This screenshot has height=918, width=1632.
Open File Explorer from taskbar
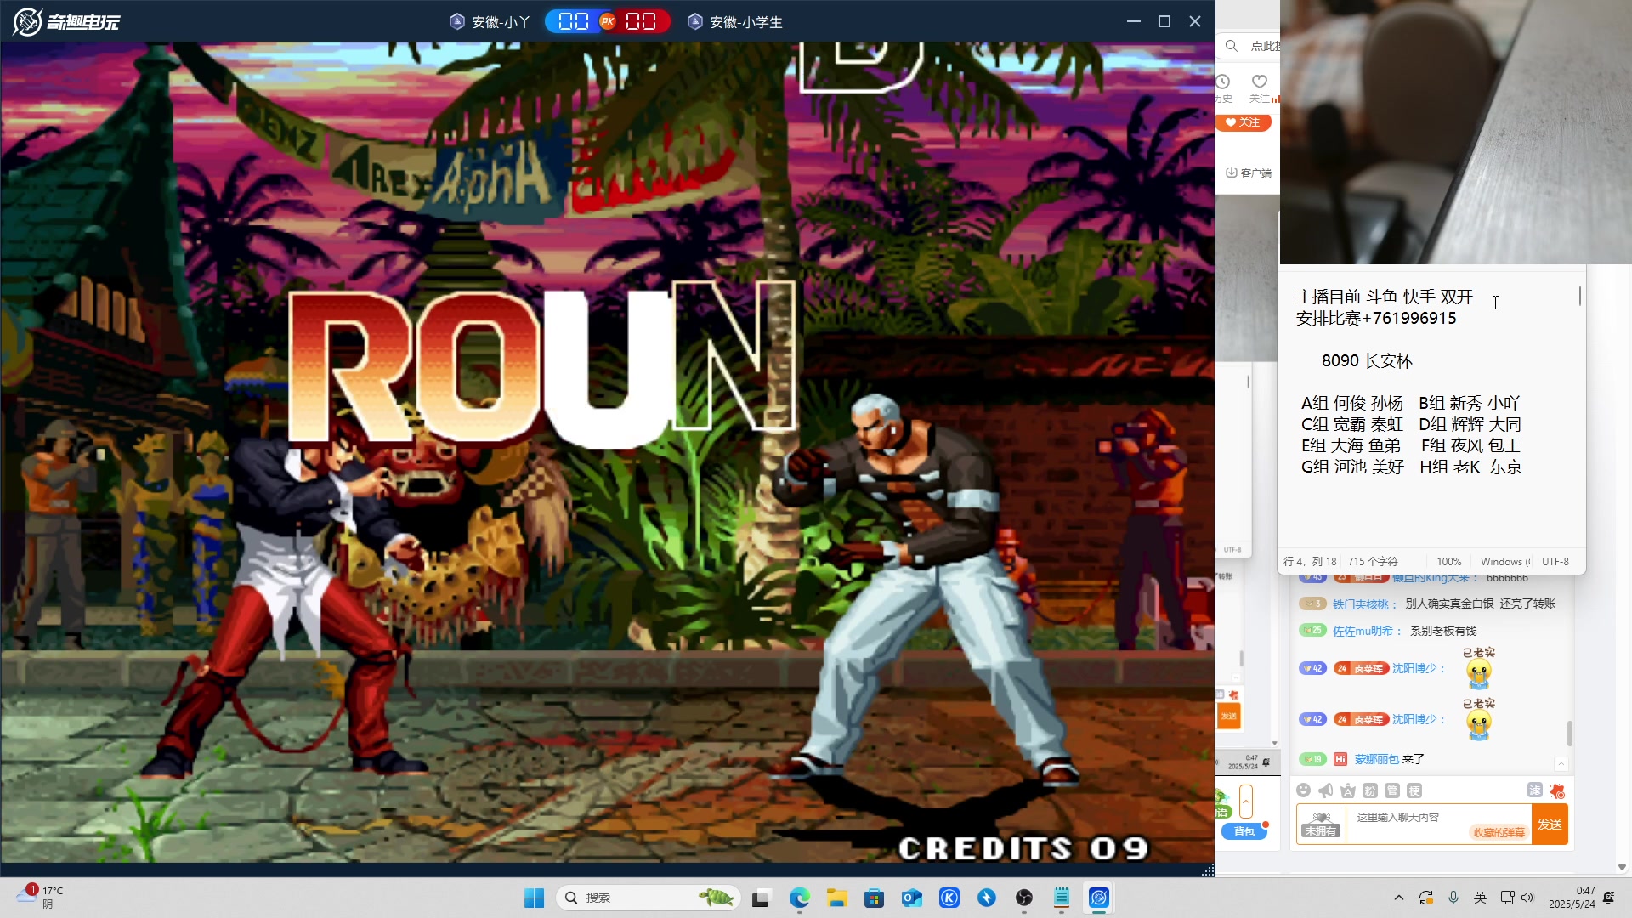pos(837,898)
